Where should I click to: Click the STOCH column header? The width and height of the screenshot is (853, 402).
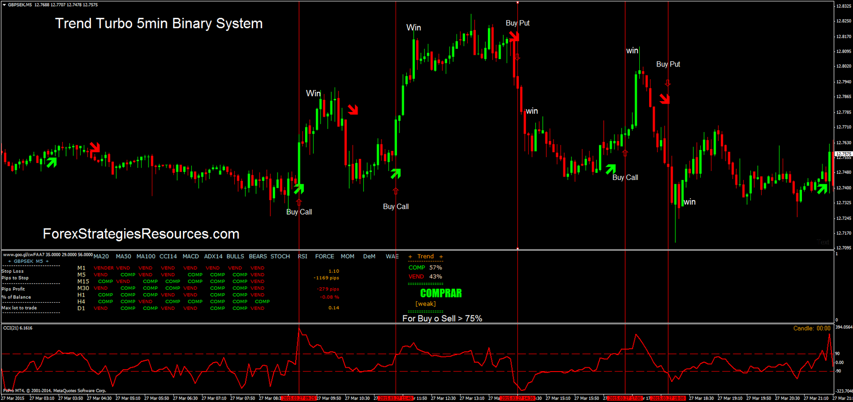click(280, 256)
